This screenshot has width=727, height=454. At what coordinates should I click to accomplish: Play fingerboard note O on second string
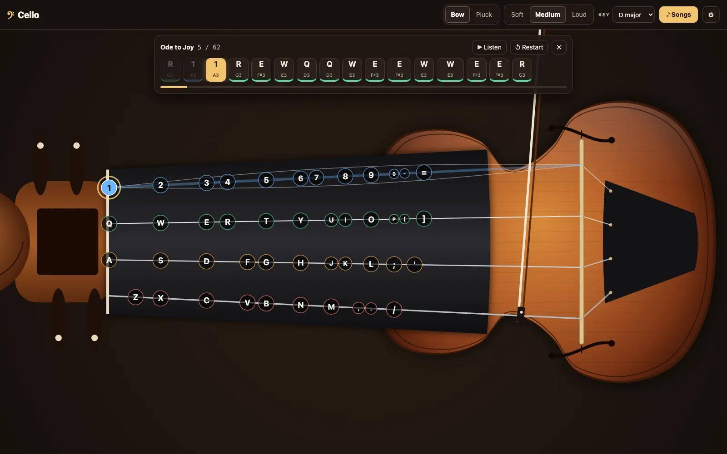click(371, 220)
